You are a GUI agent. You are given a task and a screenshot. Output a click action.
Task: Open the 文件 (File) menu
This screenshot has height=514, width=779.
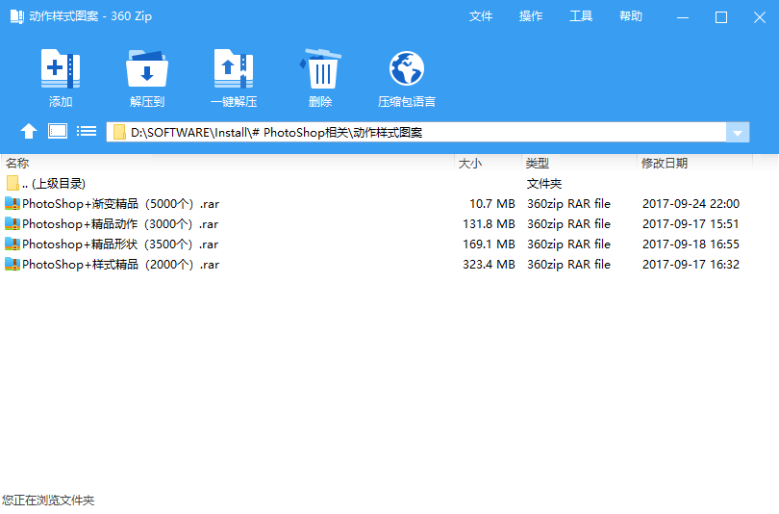pos(481,16)
